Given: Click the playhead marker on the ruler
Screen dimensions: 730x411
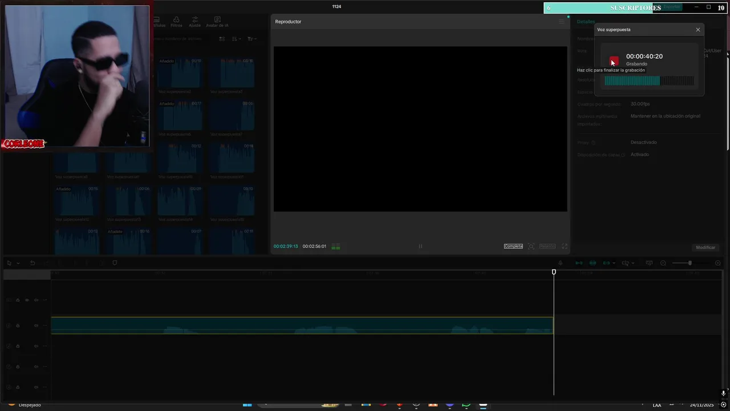Looking at the screenshot, I should tap(554, 272).
